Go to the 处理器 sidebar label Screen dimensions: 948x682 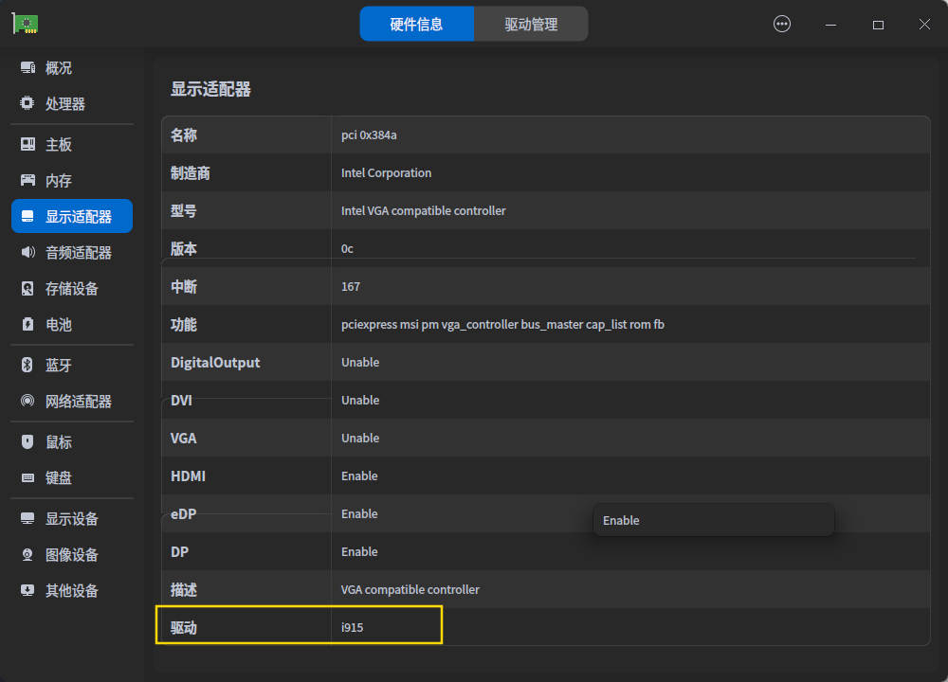65,103
